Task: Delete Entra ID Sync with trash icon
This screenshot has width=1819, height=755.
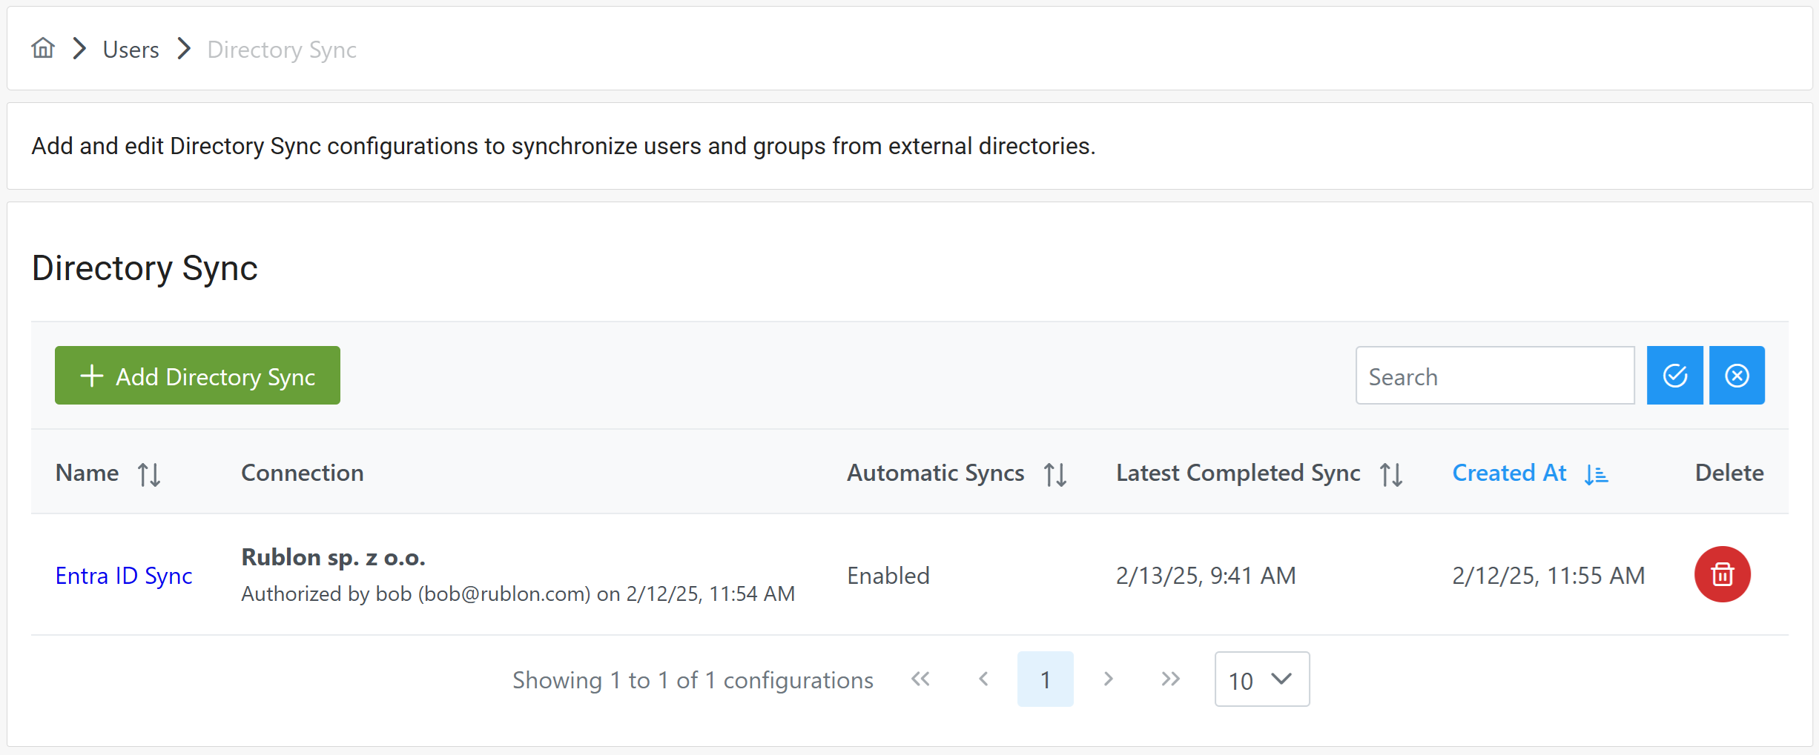Action: [x=1722, y=574]
